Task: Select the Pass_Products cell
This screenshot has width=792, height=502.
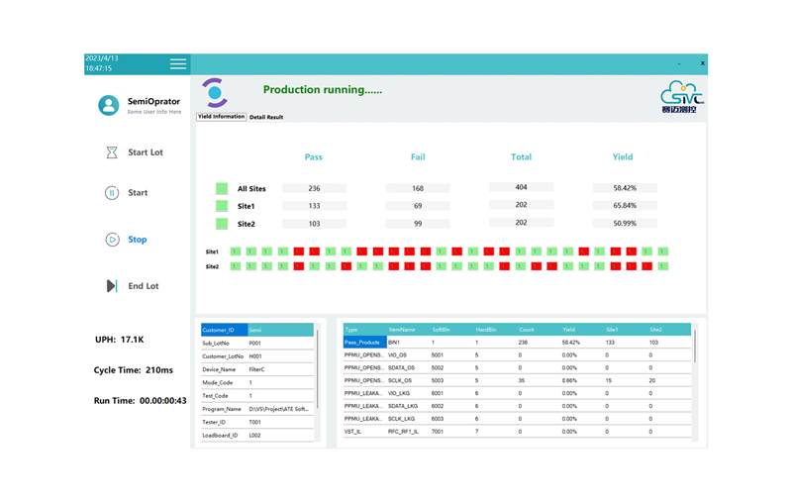Action: pos(364,343)
